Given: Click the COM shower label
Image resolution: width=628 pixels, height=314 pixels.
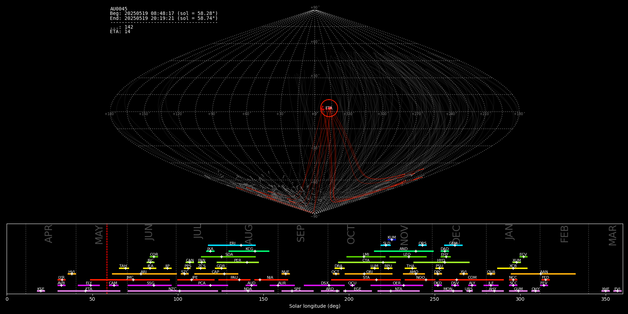Looking at the screenshot, I should pyautogui.click(x=472, y=278).
